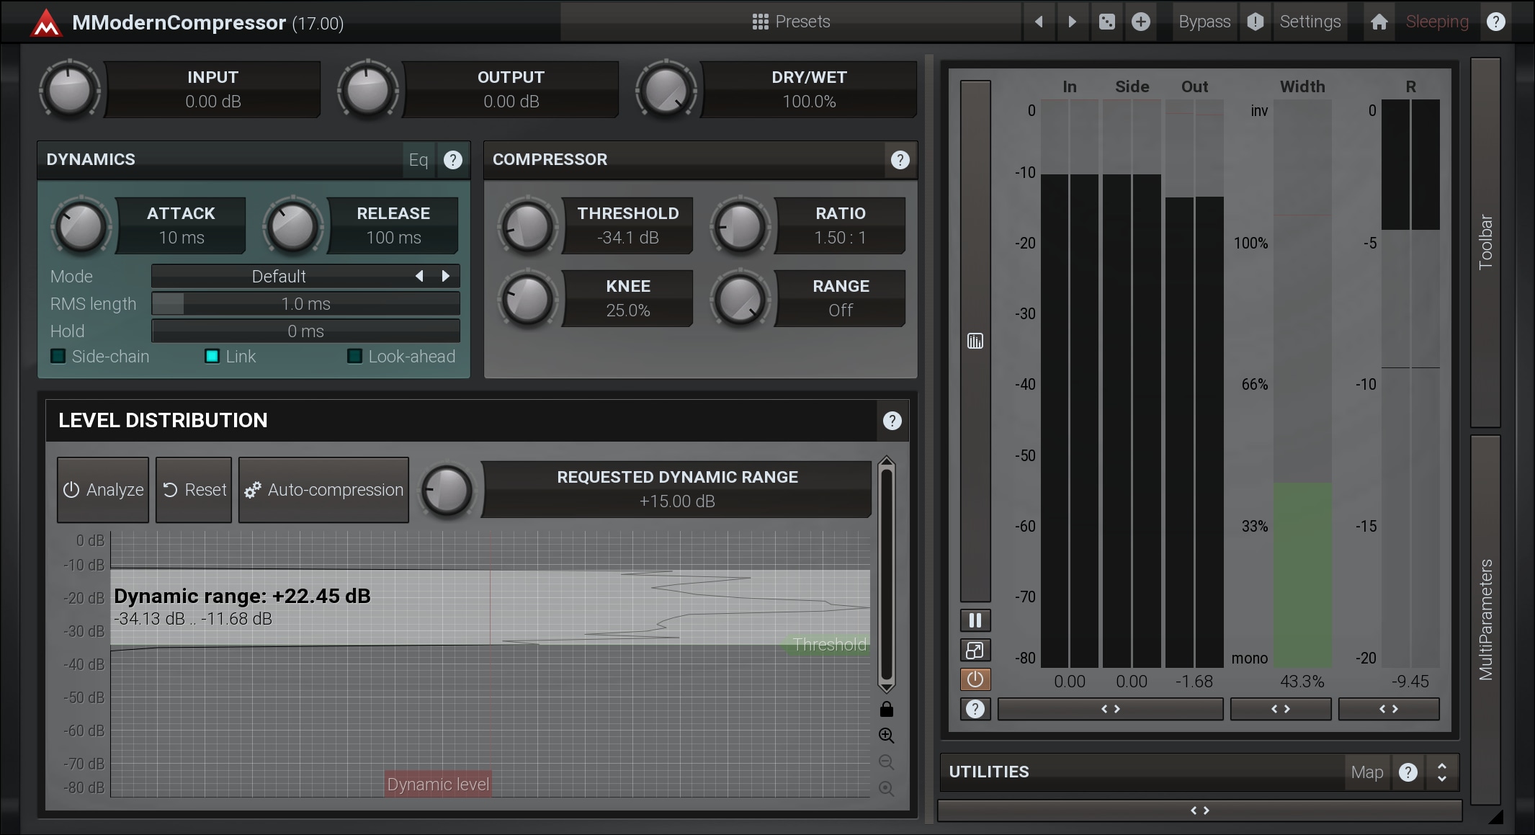Click the add preset plus icon
The image size is (1535, 835).
click(x=1141, y=22)
